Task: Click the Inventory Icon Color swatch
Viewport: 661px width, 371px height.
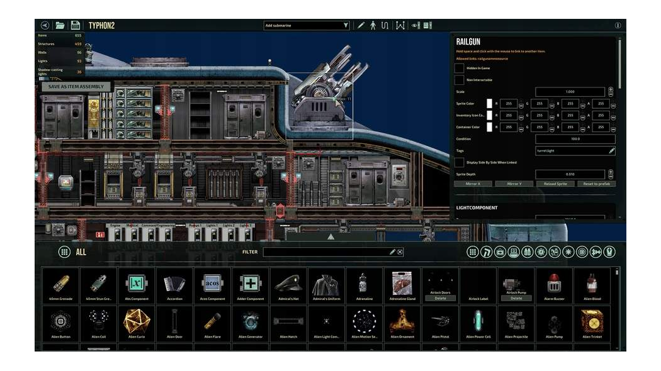Action: pyautogui.click(x=489, y=115)
